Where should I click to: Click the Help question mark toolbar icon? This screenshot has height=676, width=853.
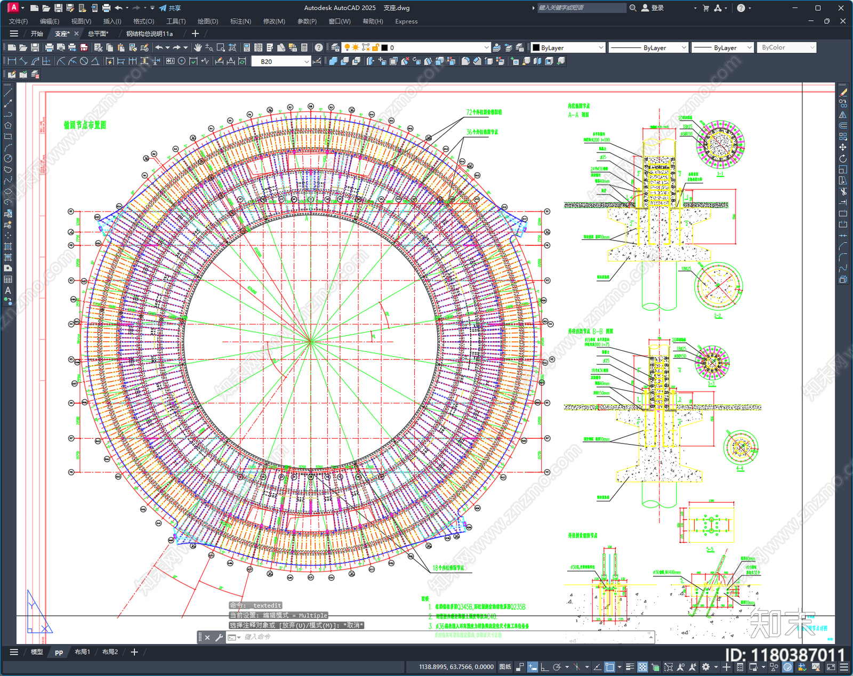coord(319,47)
